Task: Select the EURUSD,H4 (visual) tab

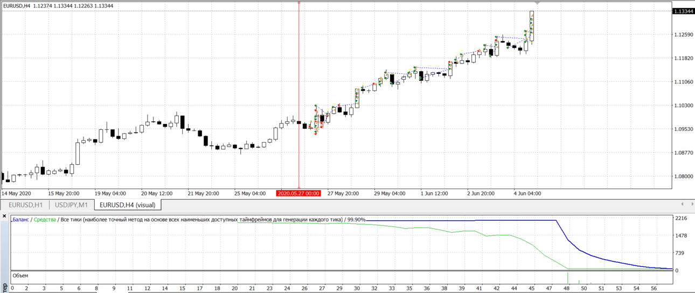Action: (x=128, y=205)
